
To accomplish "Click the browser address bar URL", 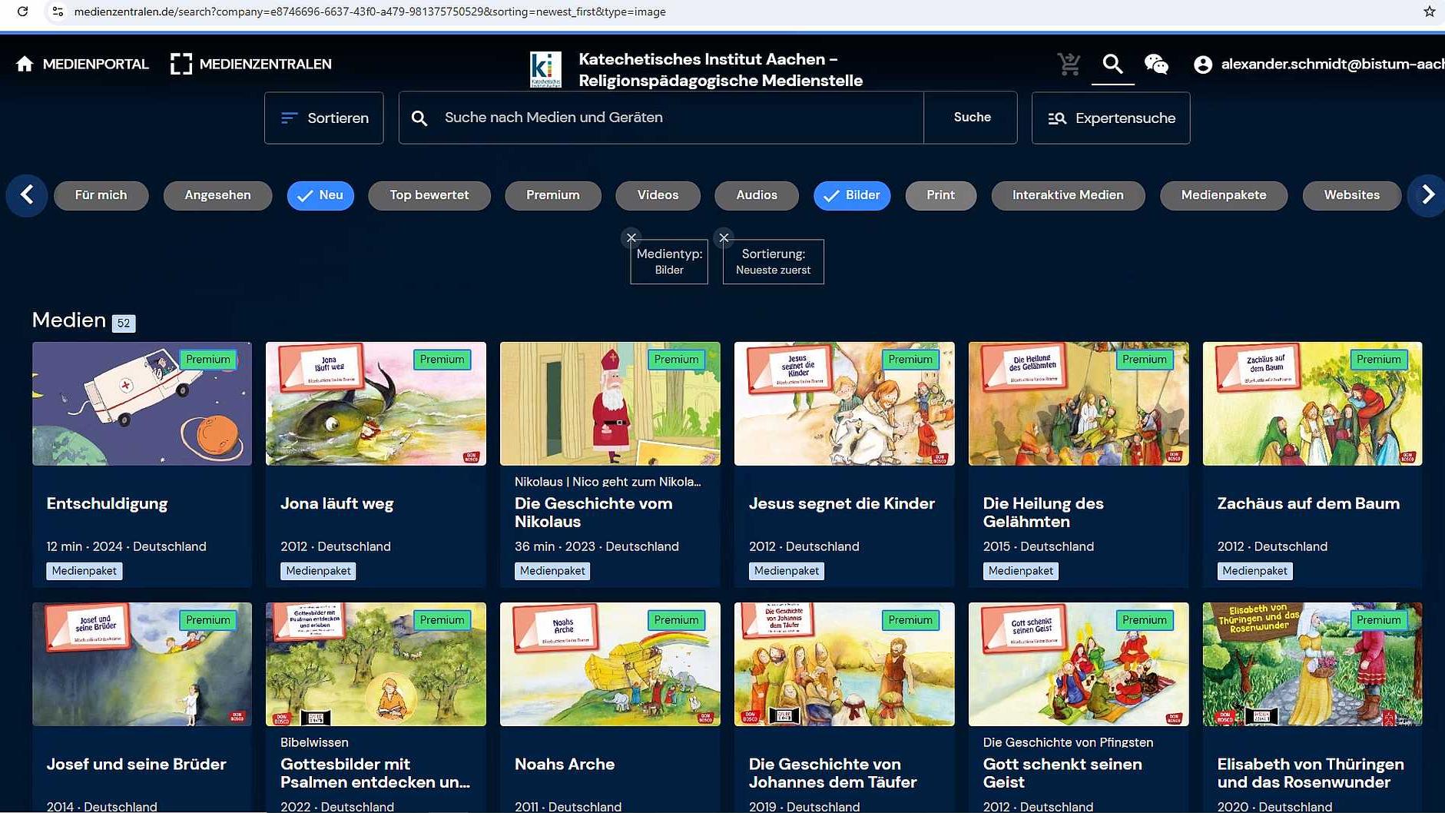I will (x=370, y=12).
